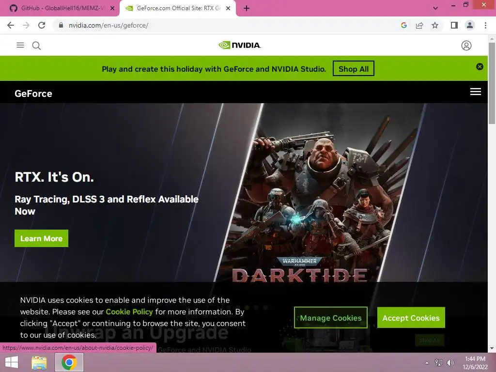The width and height of the screenshot is (496, 372).
Task: Open a new browser tab
Action: pyautogui.click(x=247, y=8)
